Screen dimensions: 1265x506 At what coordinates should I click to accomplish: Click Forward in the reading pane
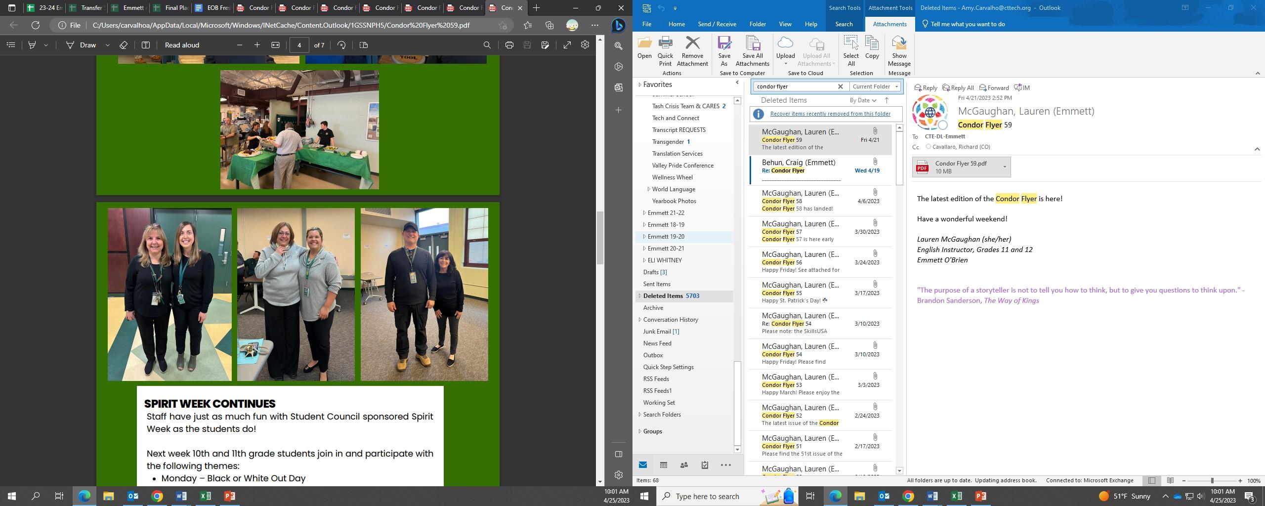point(994,88)
